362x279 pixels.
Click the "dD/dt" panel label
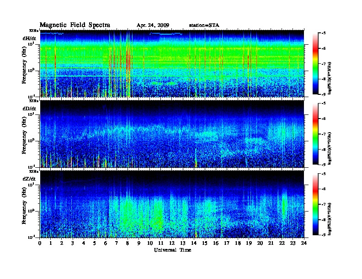[29, 108]
